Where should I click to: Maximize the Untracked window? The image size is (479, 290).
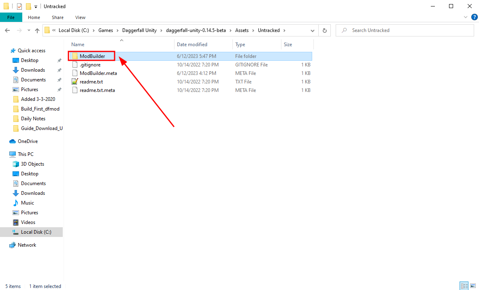(x=451, y=6)
